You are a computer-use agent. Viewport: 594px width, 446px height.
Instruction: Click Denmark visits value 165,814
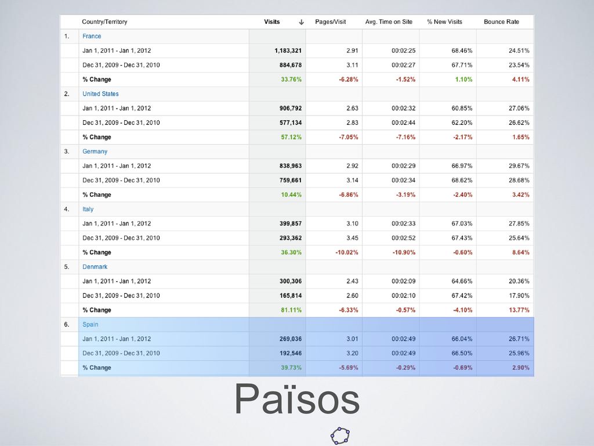[x=291, y=296]
